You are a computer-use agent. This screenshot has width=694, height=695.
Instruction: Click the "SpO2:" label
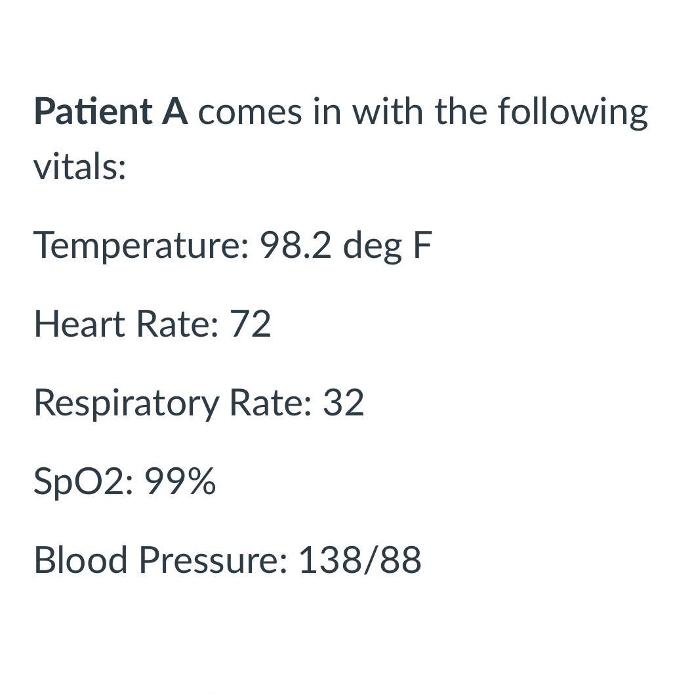click(83, 482)
